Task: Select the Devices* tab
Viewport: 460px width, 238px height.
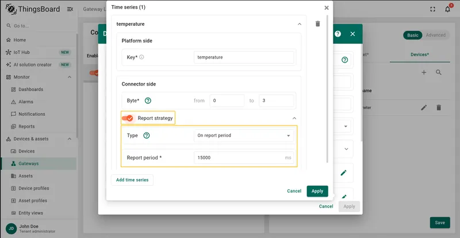Action: pyautogui.click(x=420, y=54)
